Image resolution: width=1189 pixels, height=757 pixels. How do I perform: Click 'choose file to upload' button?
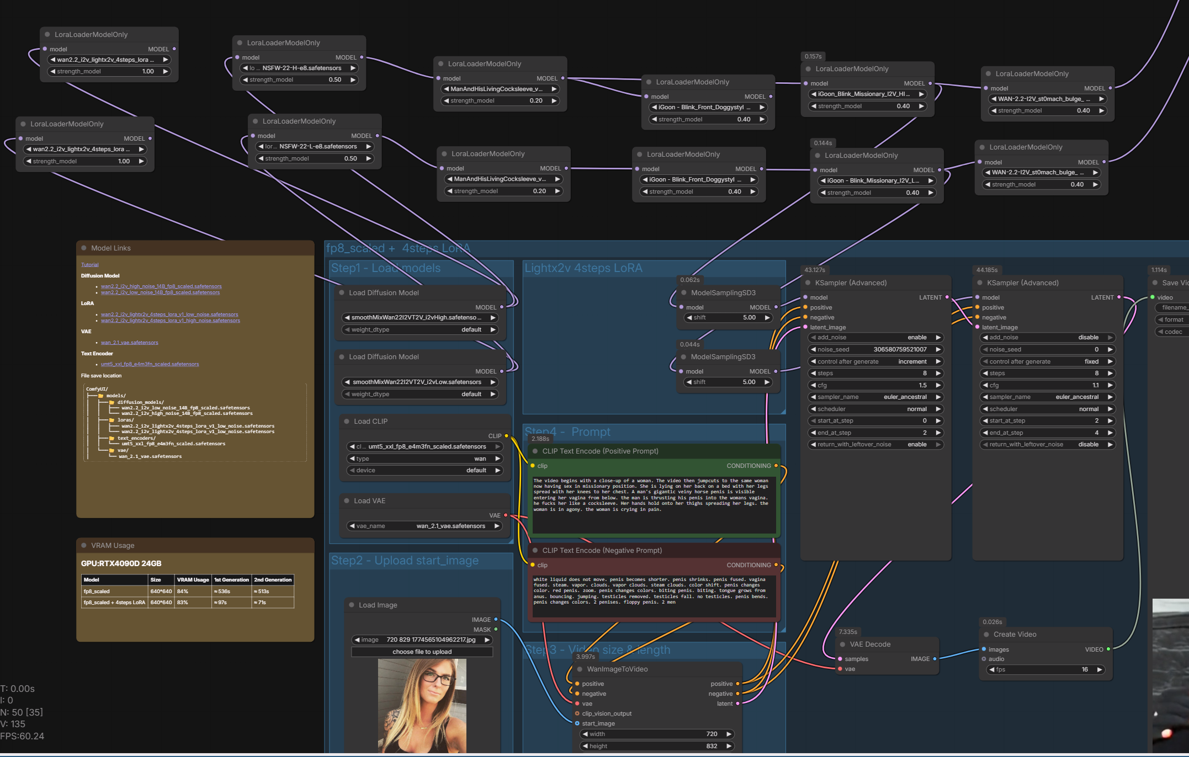pyautogui.click(x=422, y=652)
